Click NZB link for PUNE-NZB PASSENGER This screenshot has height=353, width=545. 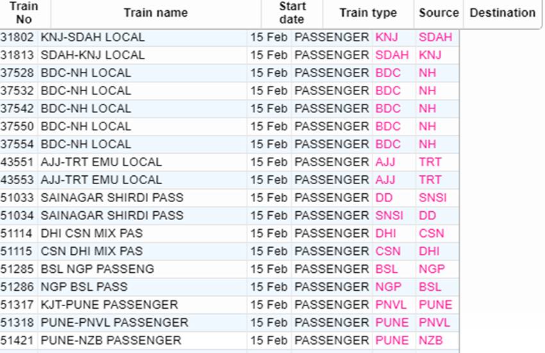tap(430, 340)
